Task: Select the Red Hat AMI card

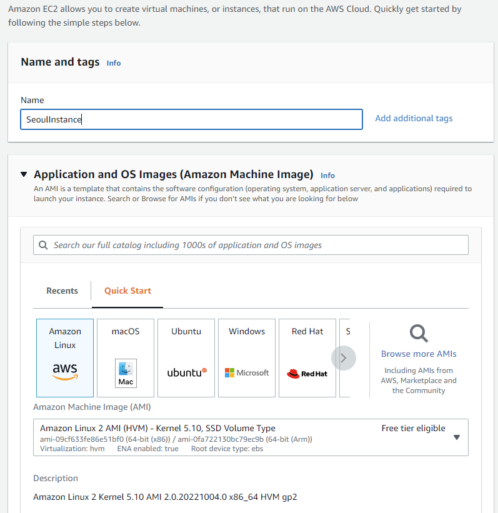Action: (x=307, y=358)
